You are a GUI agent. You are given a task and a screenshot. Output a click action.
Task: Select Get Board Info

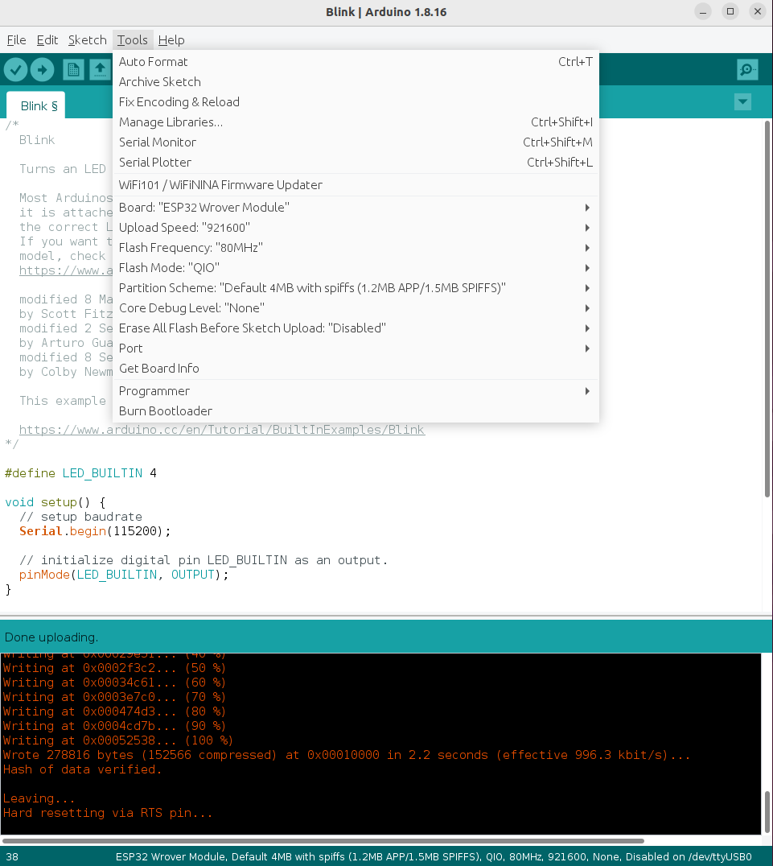(356, 369)
